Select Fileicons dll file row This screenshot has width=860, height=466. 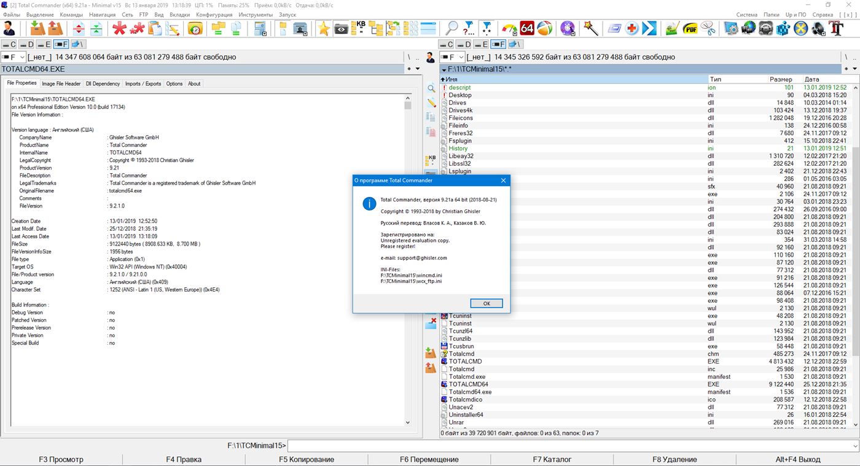645,118
